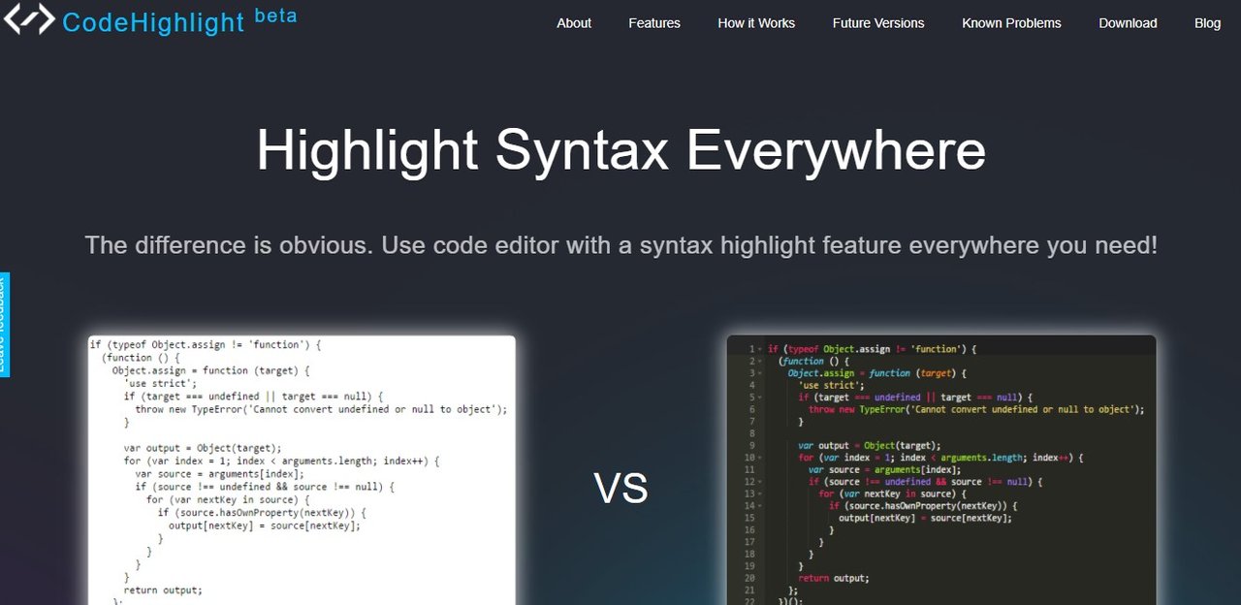Click the plain white code editor image
This screenshot has height=605, width=1241.
click(x=302, y=470)
